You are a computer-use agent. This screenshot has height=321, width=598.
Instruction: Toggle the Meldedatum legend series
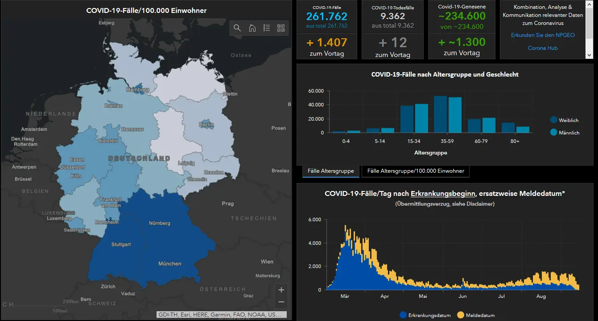tap(476, 315)
